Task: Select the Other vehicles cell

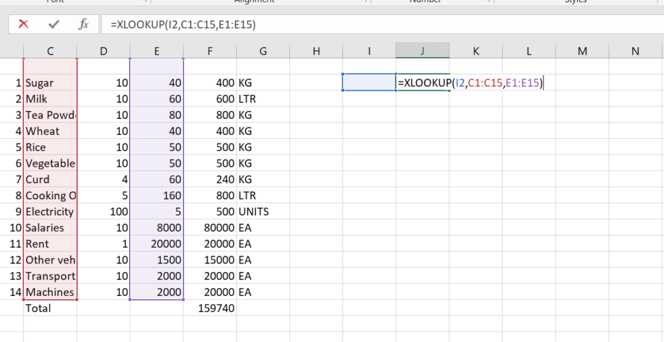Action: coord(51,260)
